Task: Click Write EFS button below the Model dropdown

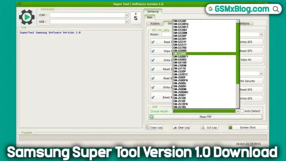Action: (251, 42)
